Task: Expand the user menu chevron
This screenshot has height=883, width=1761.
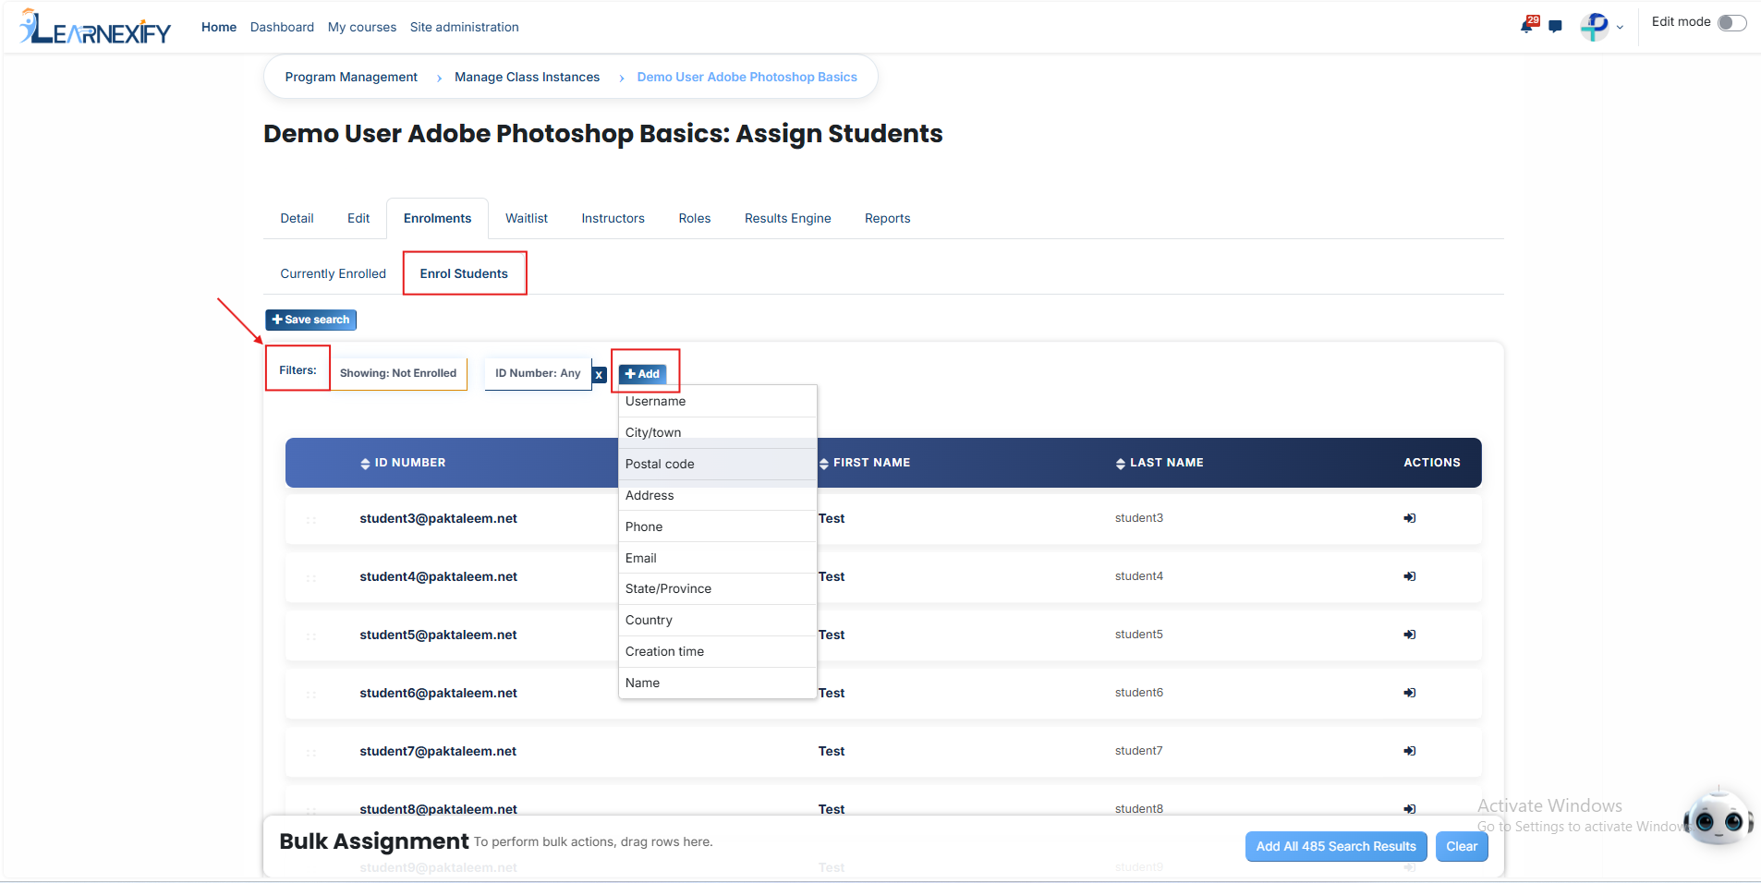Action: 1620,28
